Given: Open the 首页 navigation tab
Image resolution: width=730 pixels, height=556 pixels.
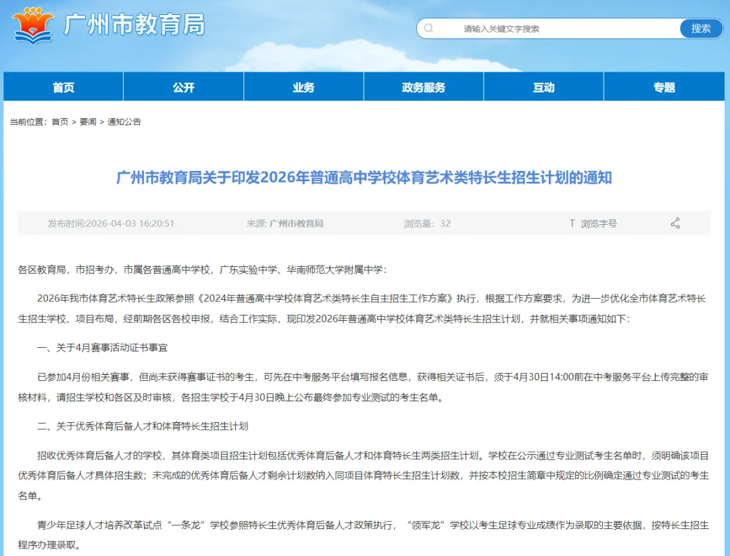Looking at the screenshot, I should (63, 86).
